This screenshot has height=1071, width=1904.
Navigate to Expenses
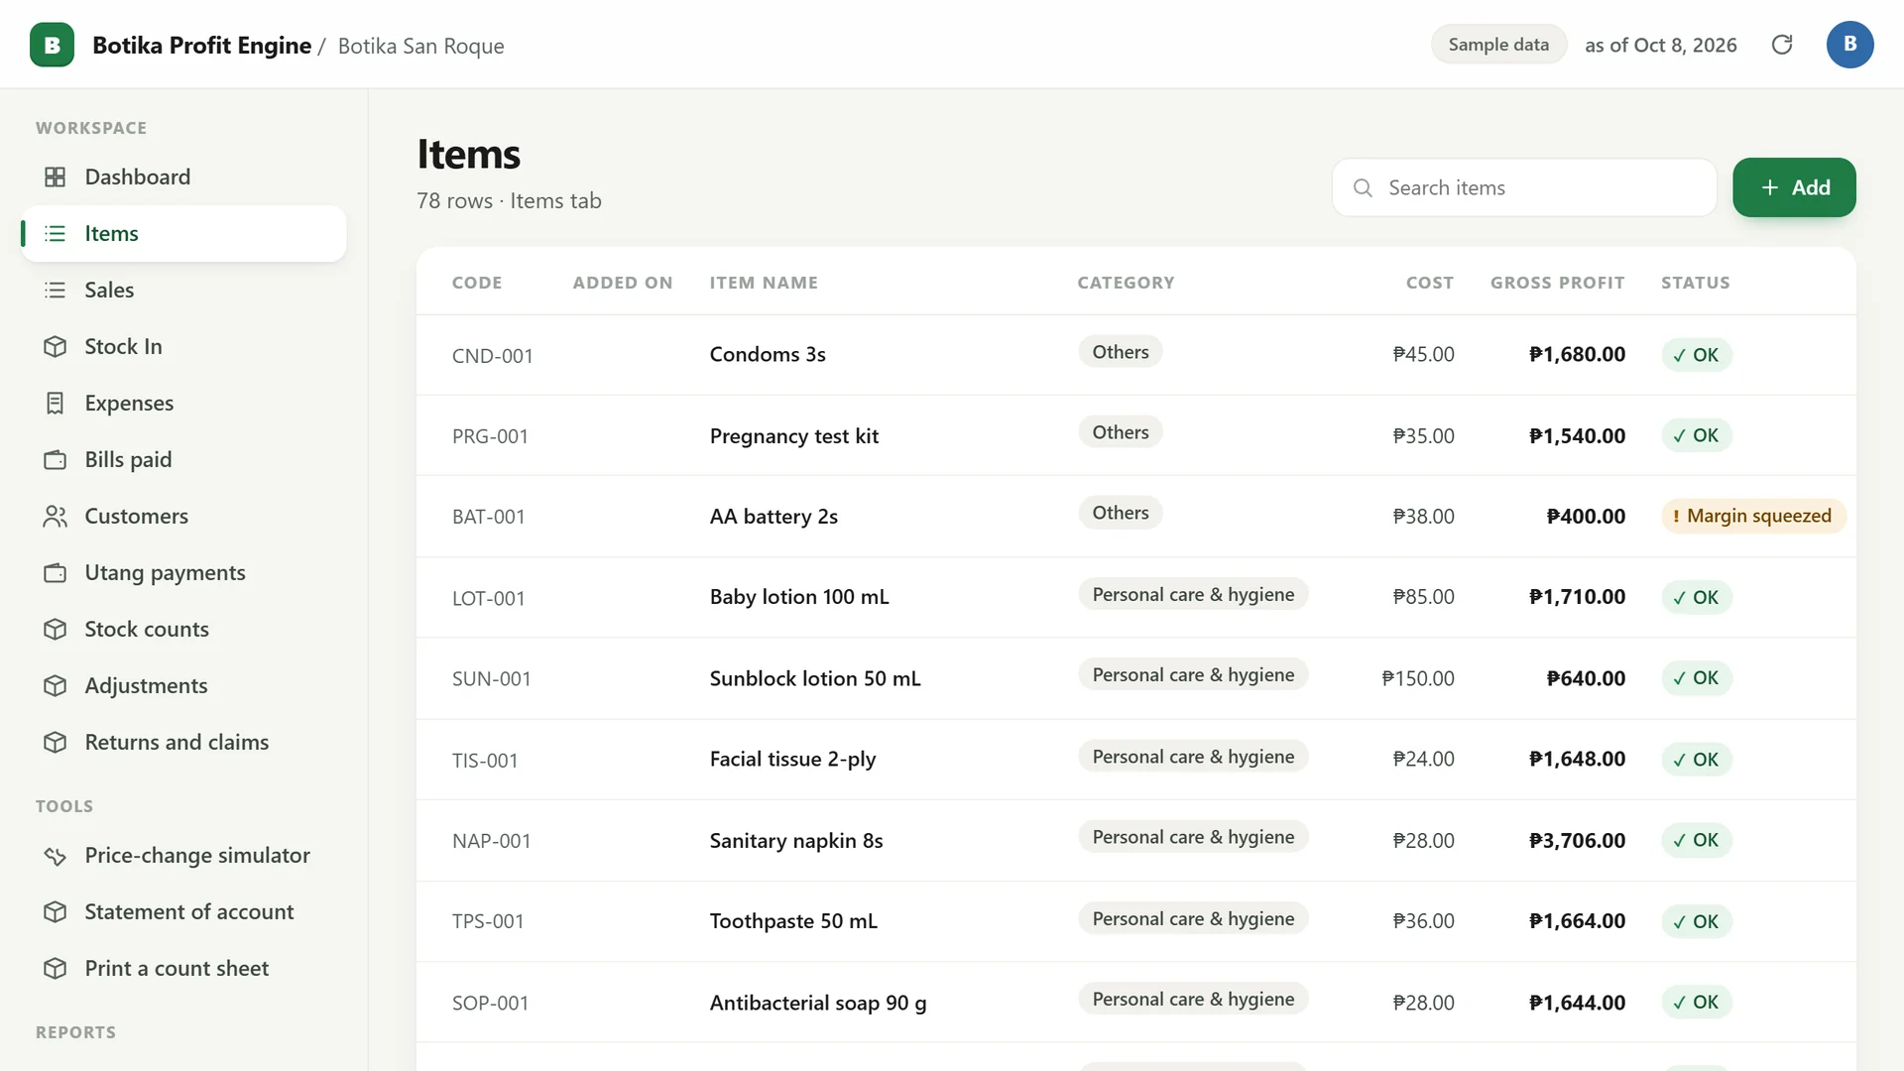tap(183, 403)
